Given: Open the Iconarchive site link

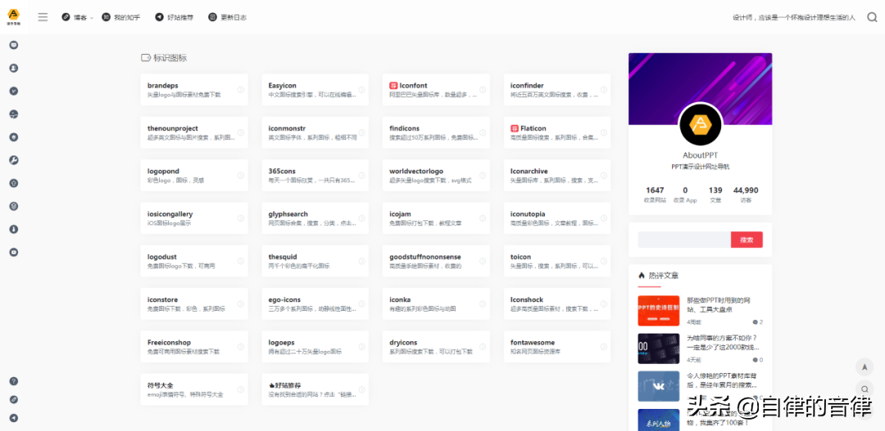Looking at the screenshot, I should (557, 175).
